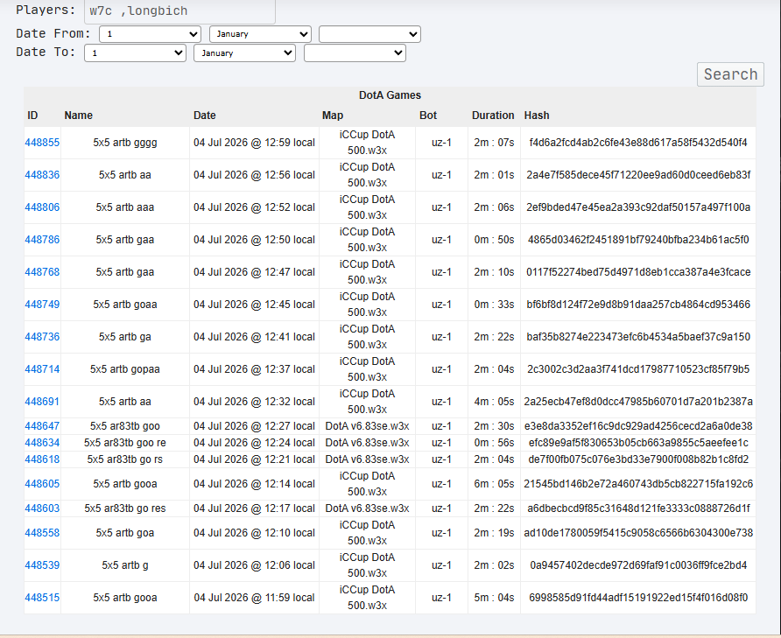Image resolution: width=781 pixels, height=638 pixels.
Task: Click the Date column header
Action: coord(205,116)
